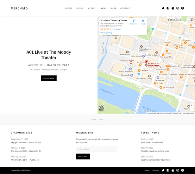Go to the About page
Viewport: 195px width, 174px height.
68,8
